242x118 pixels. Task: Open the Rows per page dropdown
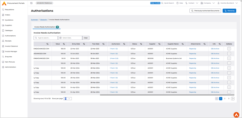pos(68,99)
